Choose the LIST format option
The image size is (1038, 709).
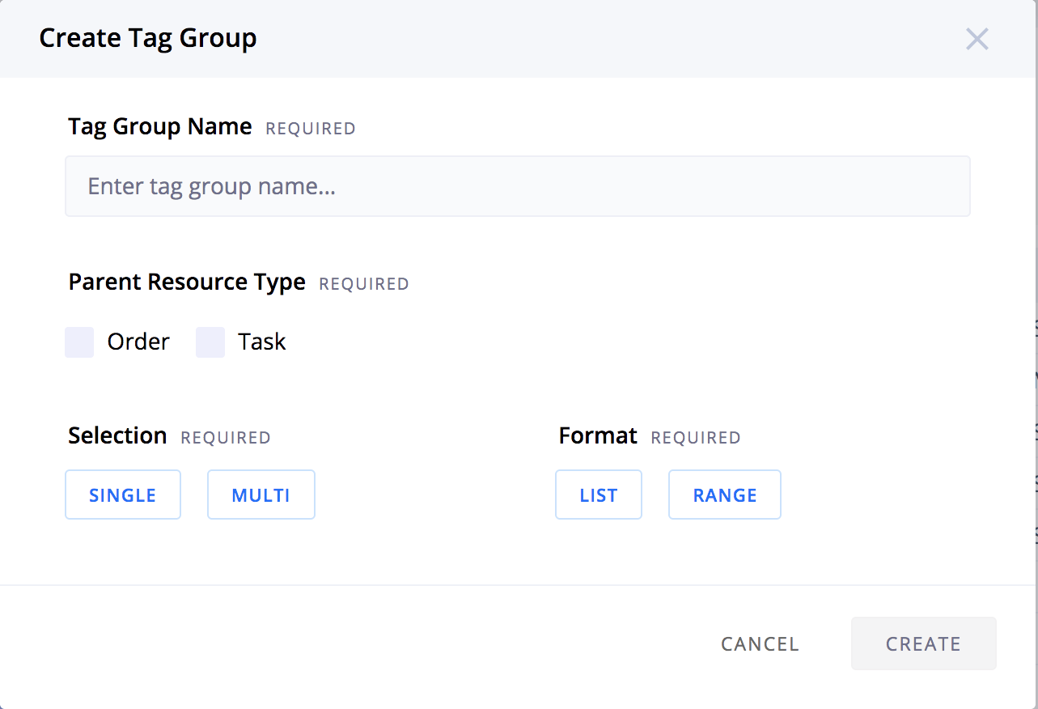[598, 494]
